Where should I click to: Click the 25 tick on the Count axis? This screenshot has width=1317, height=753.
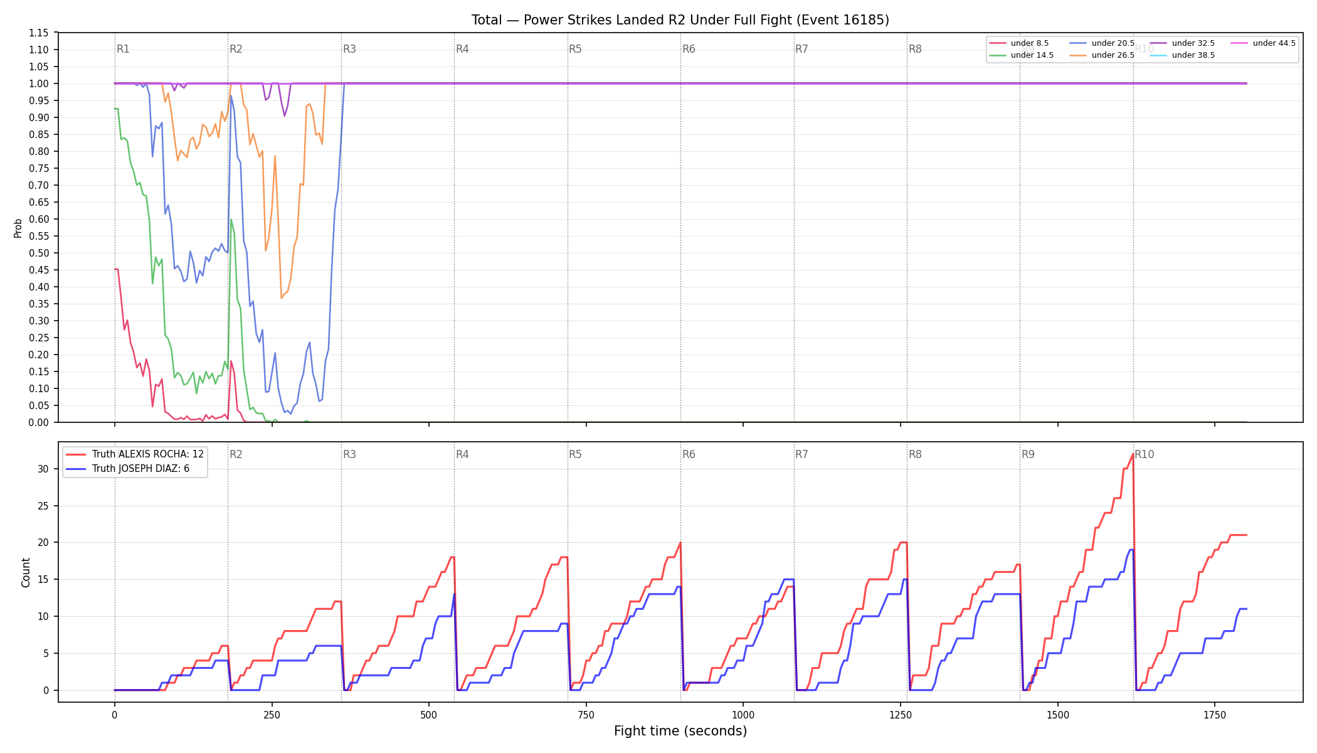tap(43, 506)
